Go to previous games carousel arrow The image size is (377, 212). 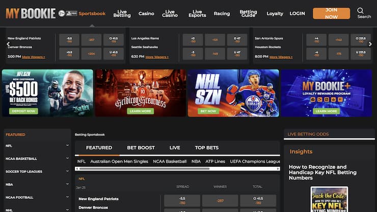(8, 44)
